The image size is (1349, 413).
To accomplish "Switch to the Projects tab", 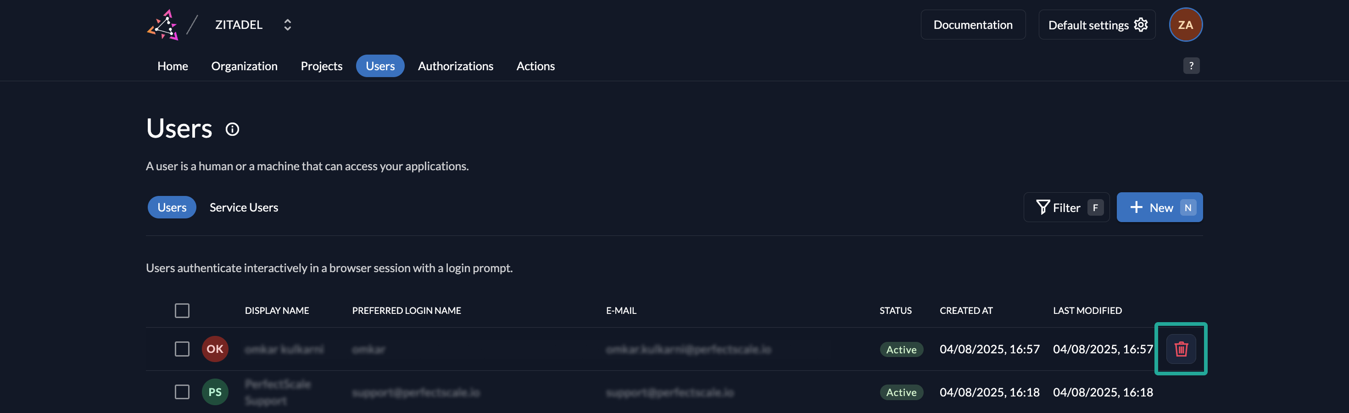I will coord(322,66).
